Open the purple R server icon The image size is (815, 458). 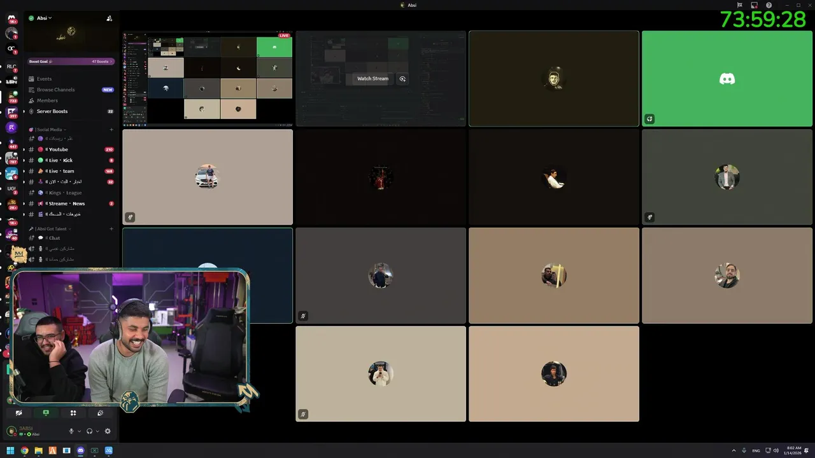click(x=11, y=127)
